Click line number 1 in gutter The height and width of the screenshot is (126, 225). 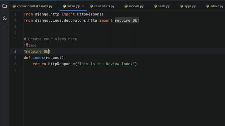click(15, 14)
